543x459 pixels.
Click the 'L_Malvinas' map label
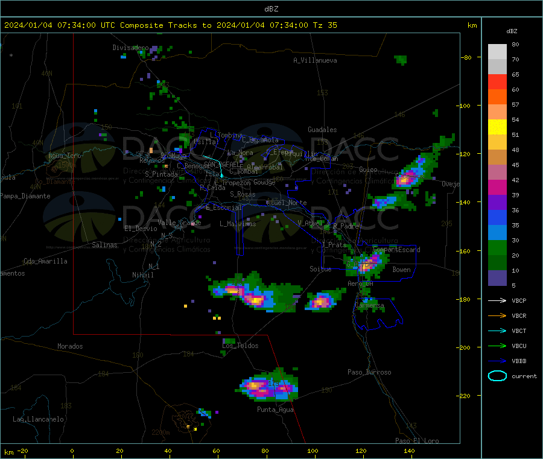(x=238, y=224)
